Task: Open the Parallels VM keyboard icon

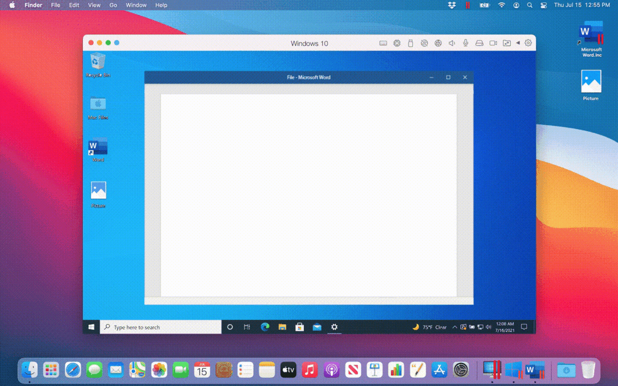Action: tap(383, 43)
